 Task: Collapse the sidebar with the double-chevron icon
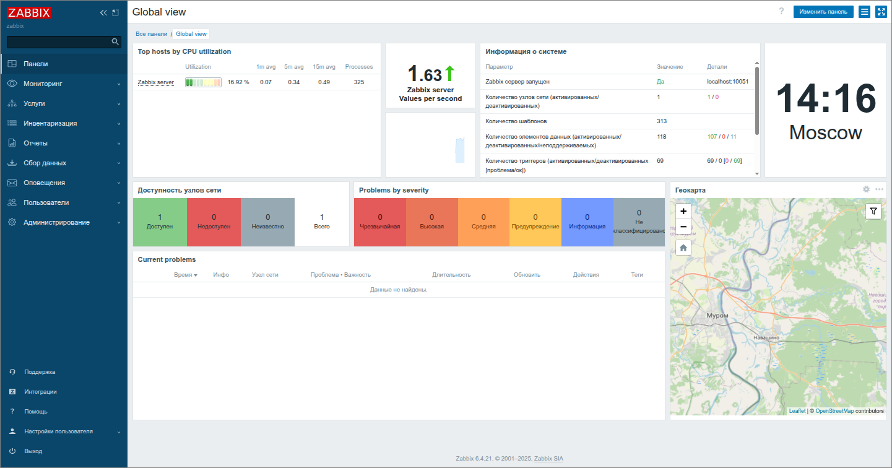pyautogui.click(x=103, y=12)
